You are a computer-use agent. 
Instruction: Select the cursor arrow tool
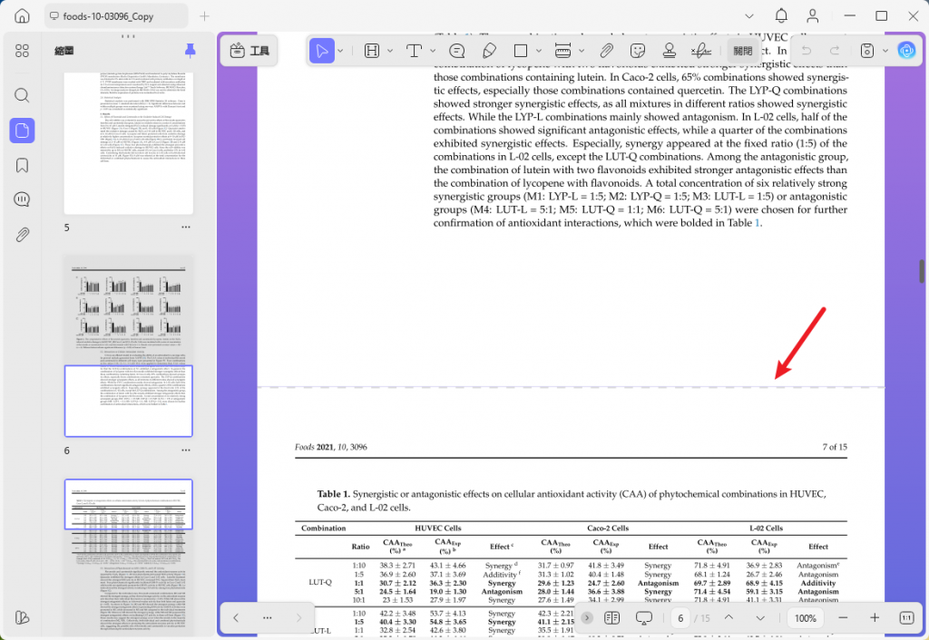pos(322,51)
